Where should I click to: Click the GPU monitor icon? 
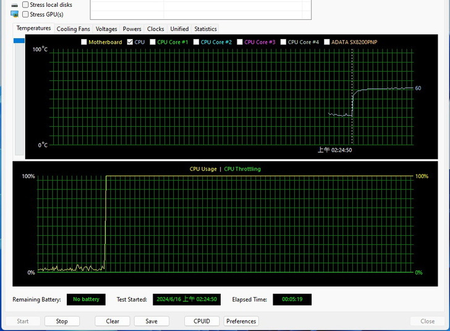14,14
